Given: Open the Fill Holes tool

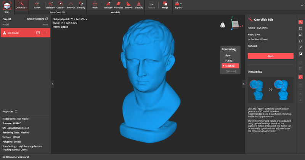Looking at the screenshot, I should coord(118,5).
